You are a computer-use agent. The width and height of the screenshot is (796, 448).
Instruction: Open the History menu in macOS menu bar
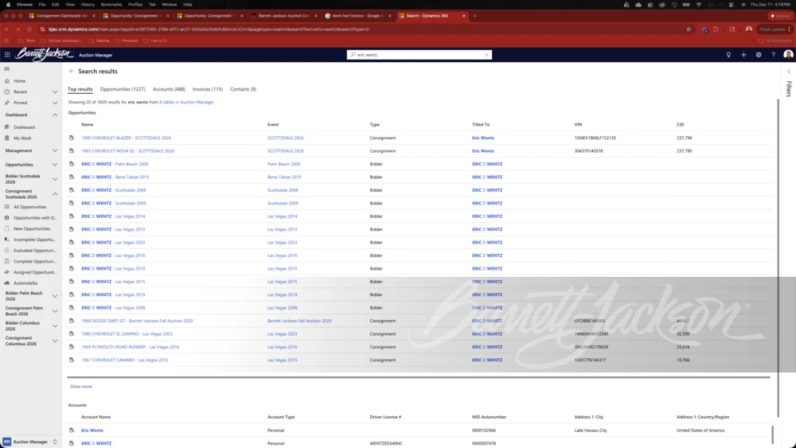(x=88, y=4)
